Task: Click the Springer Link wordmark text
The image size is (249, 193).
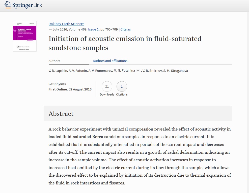Action: (27, 5)
